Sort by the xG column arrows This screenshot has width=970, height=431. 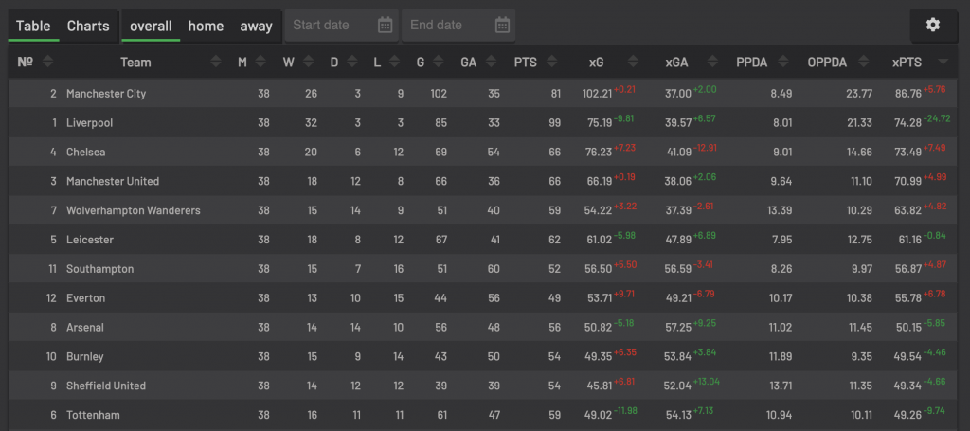tap(633, 62)
